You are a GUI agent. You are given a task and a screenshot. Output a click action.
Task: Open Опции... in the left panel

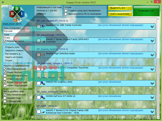(9, 60)
